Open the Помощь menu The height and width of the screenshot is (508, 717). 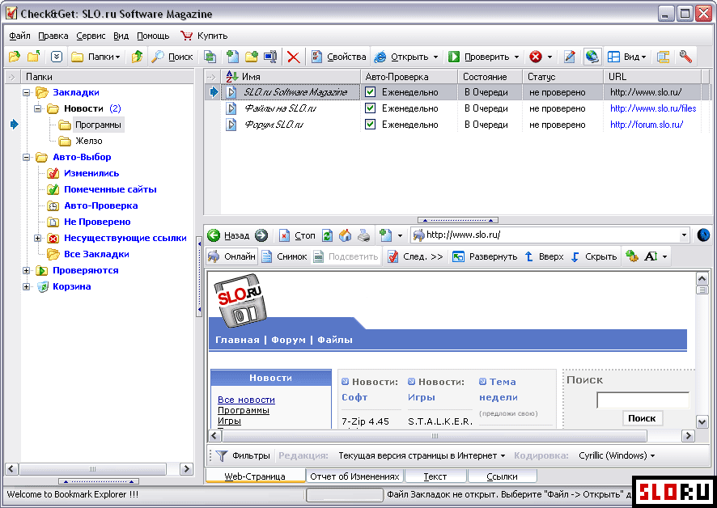pos(153,36)
